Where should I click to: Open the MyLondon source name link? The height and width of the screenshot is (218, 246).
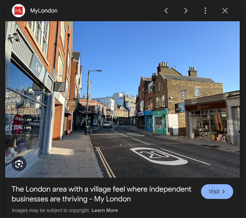pos(44,11)
